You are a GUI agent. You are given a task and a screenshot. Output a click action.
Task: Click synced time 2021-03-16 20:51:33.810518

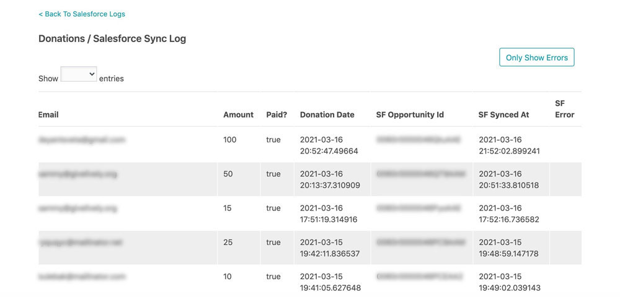pos(509,179)
